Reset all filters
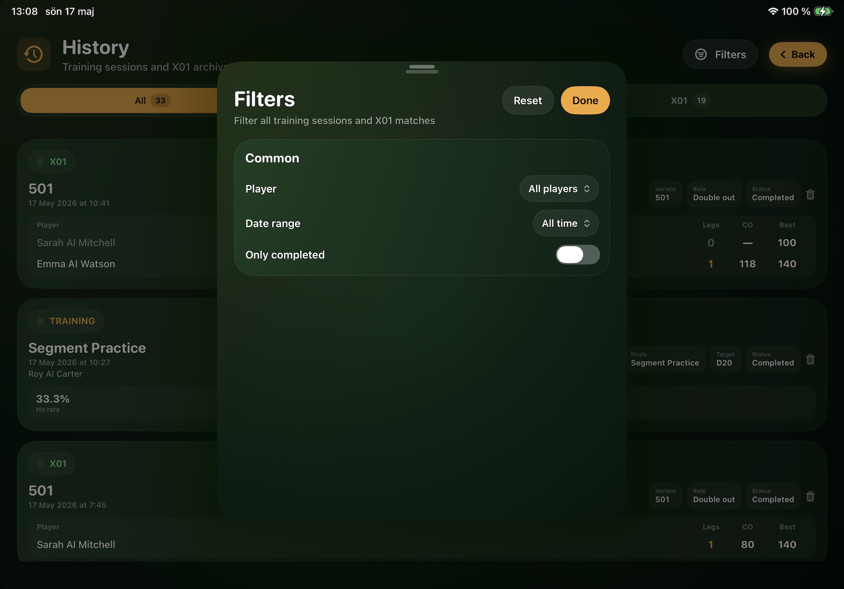844x589 pixels. pyautogui.click(x=527, y=101)
